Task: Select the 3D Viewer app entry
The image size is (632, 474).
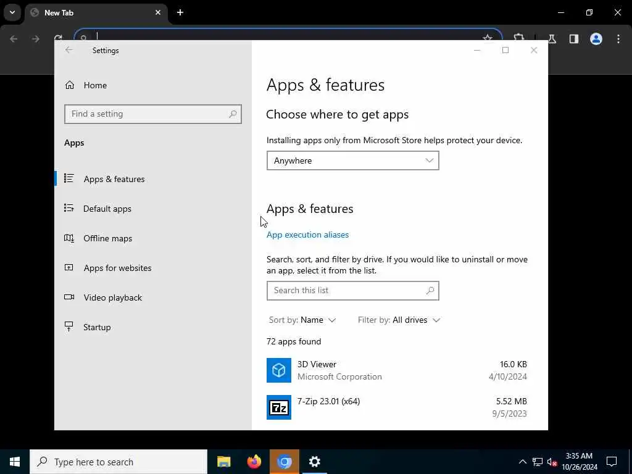Action: coord(397,370)
